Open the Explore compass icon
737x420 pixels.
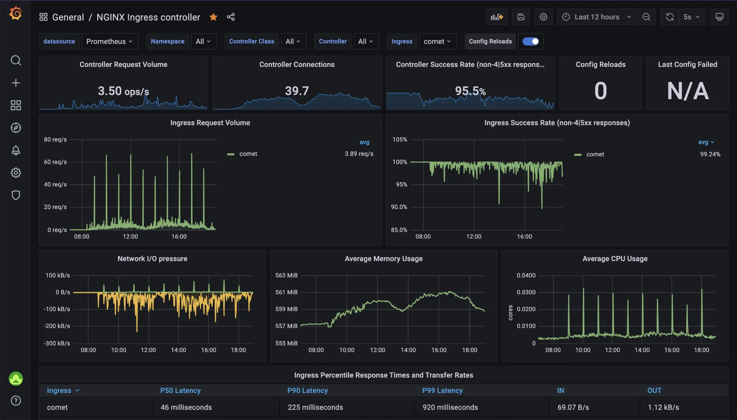(16, 128)
